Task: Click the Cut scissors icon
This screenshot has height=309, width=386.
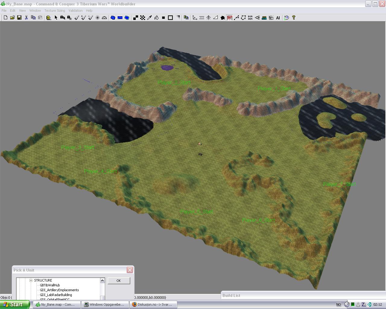Action: tap(26, 18)
